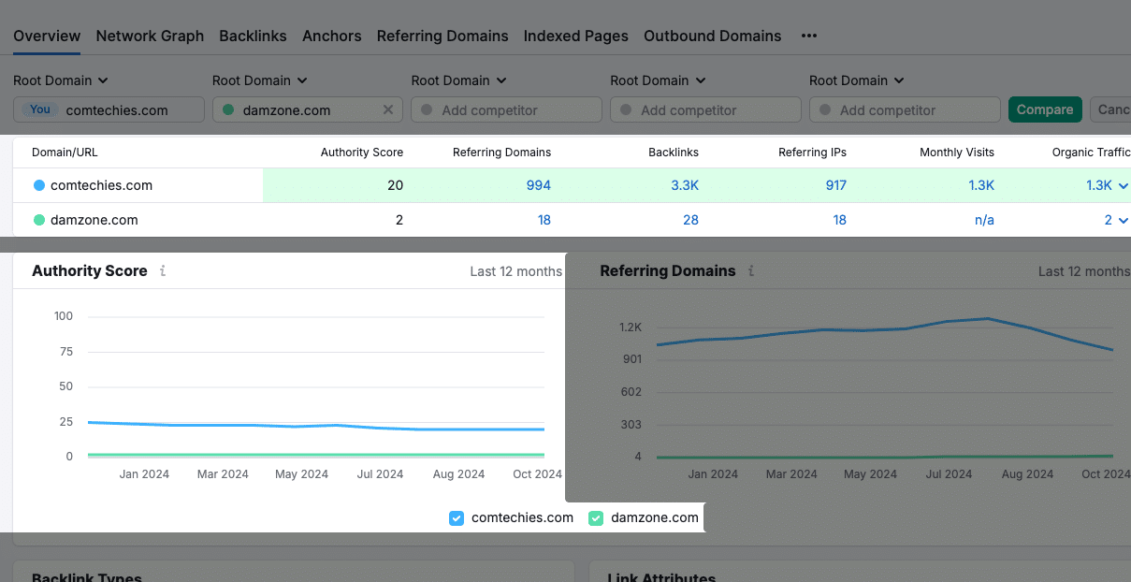This screenshot has width=1131, height=582.
Task: Click the 3.3K Backlinks link for comtechies.com
Action: 685,185
